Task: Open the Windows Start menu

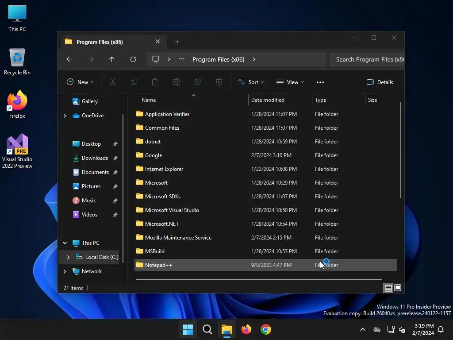Action: coord(188,329)
